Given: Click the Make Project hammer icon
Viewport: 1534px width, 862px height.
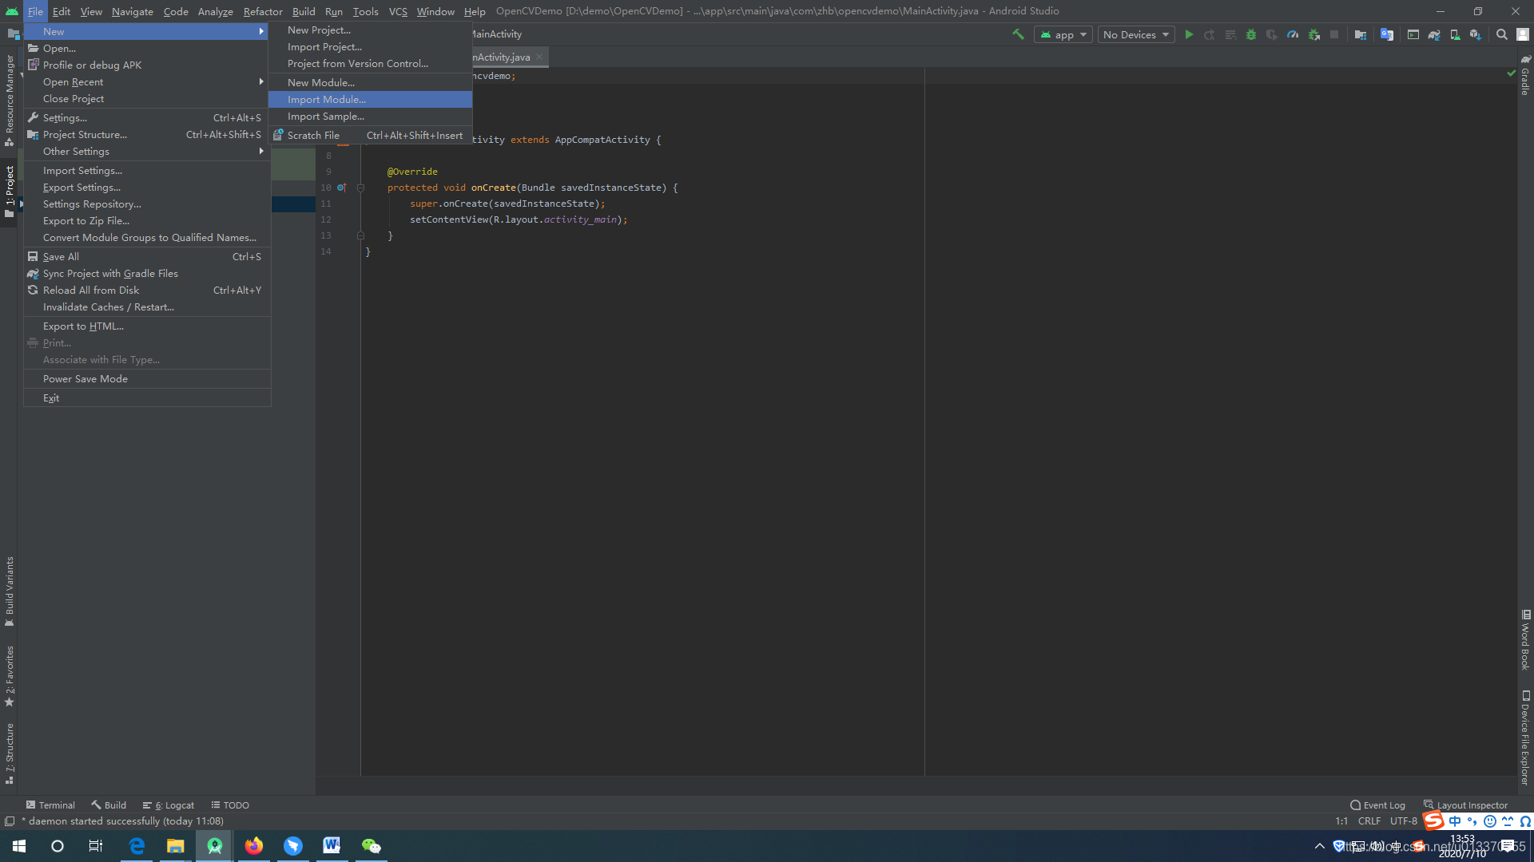Looking at the screenshot, I should coord(1018,34).
